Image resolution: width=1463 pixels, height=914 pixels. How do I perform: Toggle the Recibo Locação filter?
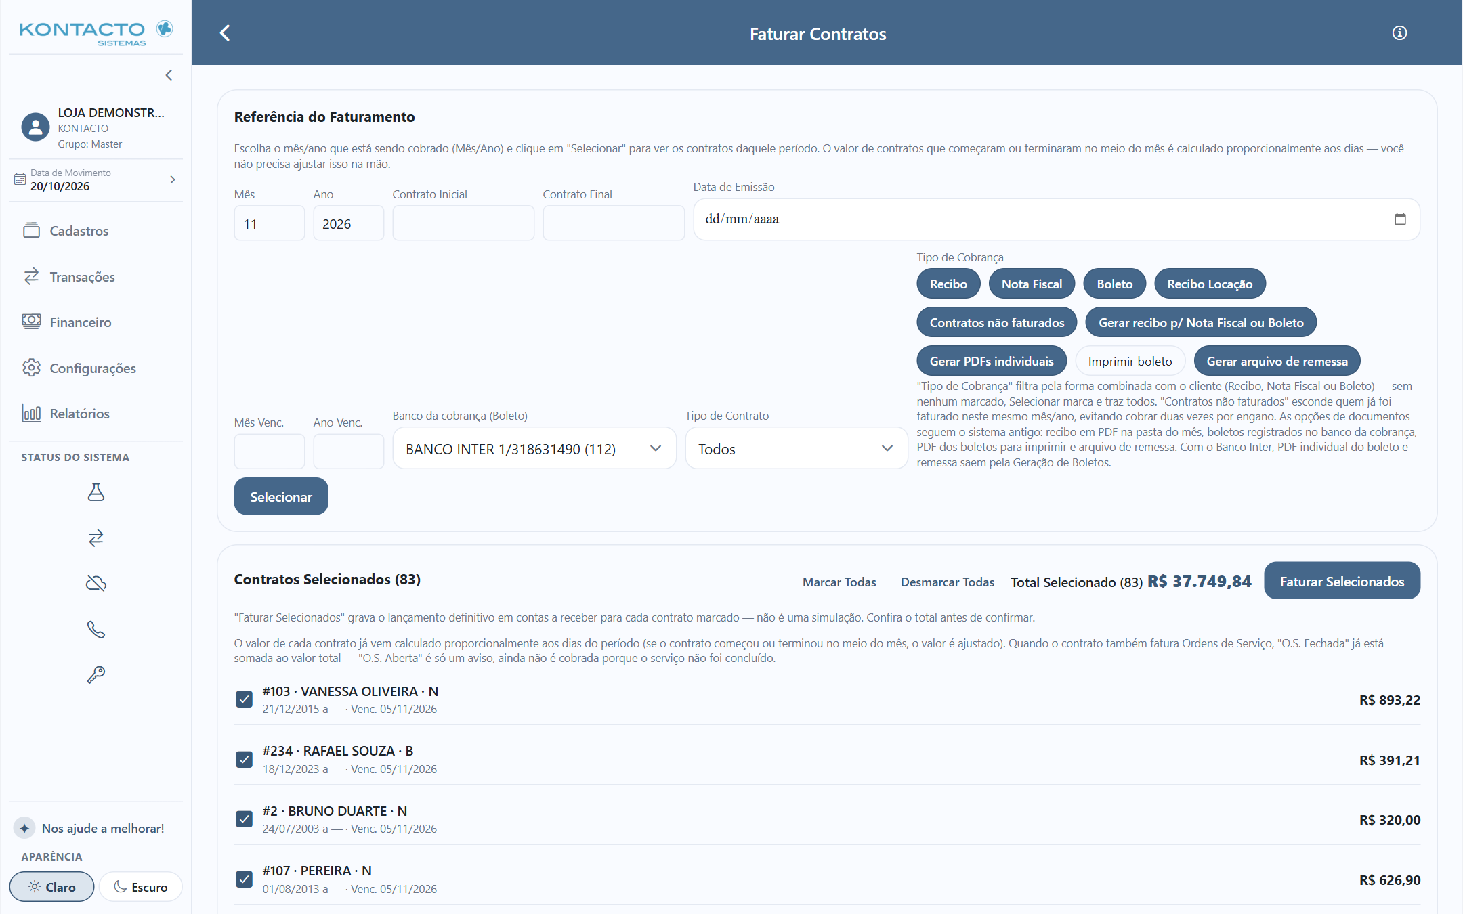(1210, 284)
